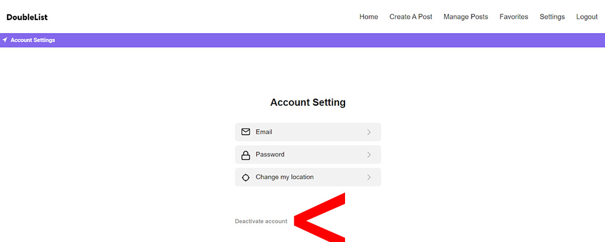Image resolution: width=605 pixels, height=242 pixels.
Task: Click the padlock icon beside Password
Action: point(245,155)
